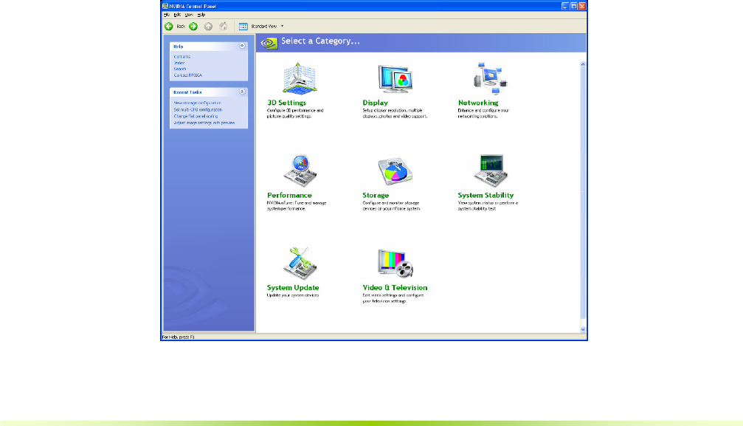Click 'Configure 3D performance' description text
Screen dimensions: 743x426
click(x=295, y=114)
